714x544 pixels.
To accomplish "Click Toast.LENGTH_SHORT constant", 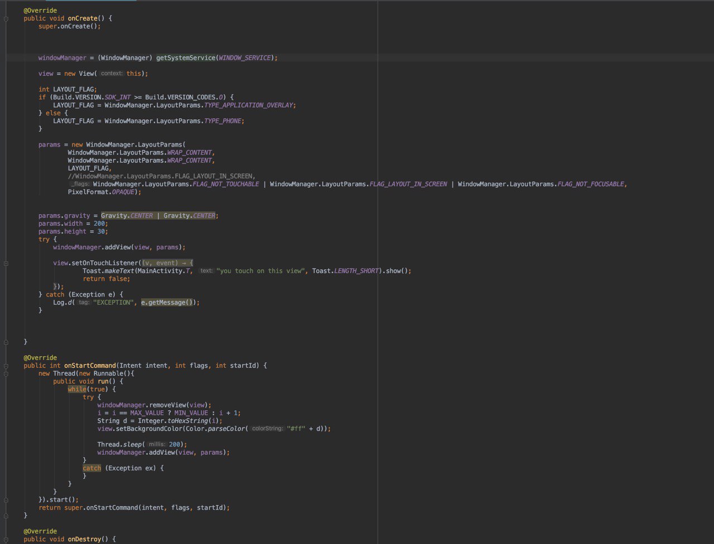I will [x=345, y=271].
